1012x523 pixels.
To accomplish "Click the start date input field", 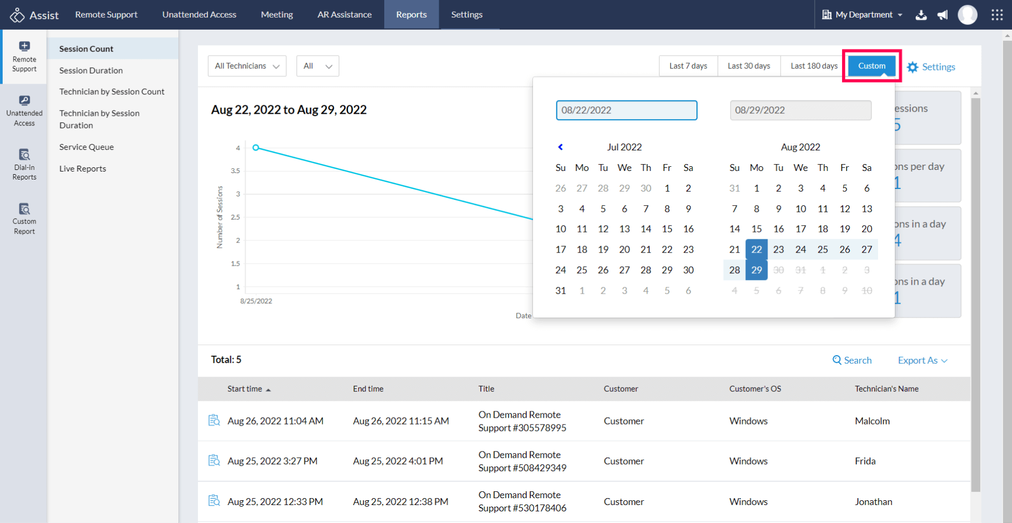I will tap(626, 110).
